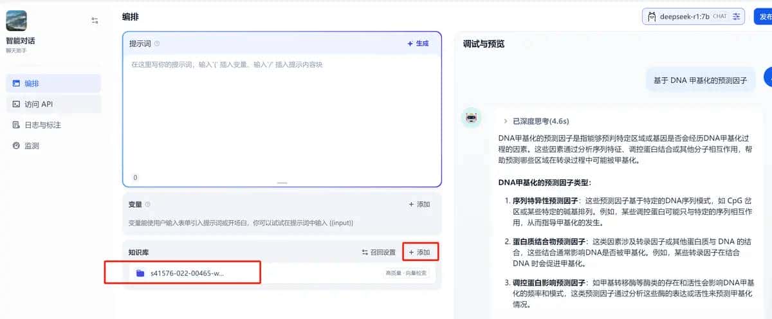
Task: Focus the prompt text input area
Action: point(282,113)
